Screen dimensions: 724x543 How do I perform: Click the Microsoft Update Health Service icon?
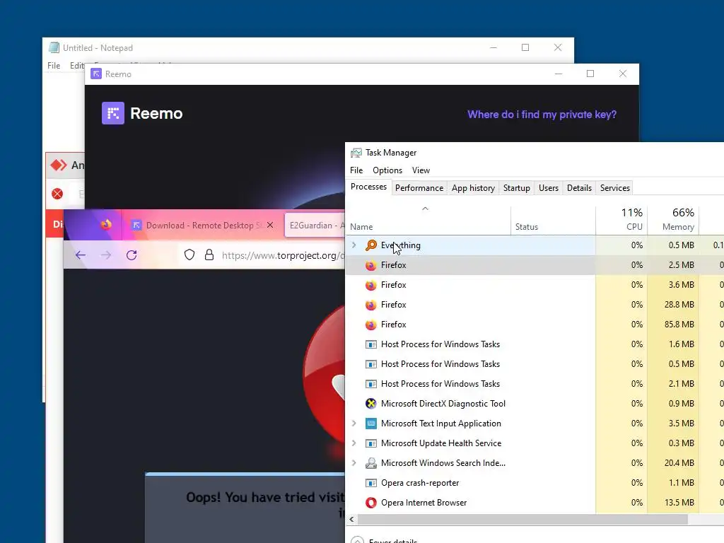(370, 443)
